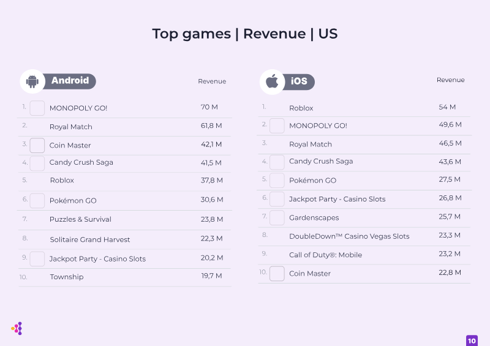Screen dimensions: 490x346
Task: Click the Android robot icon
Action: point(32,81)
